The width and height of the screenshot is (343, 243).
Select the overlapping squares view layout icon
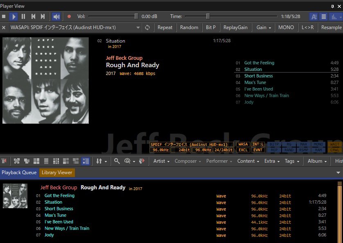27,161
